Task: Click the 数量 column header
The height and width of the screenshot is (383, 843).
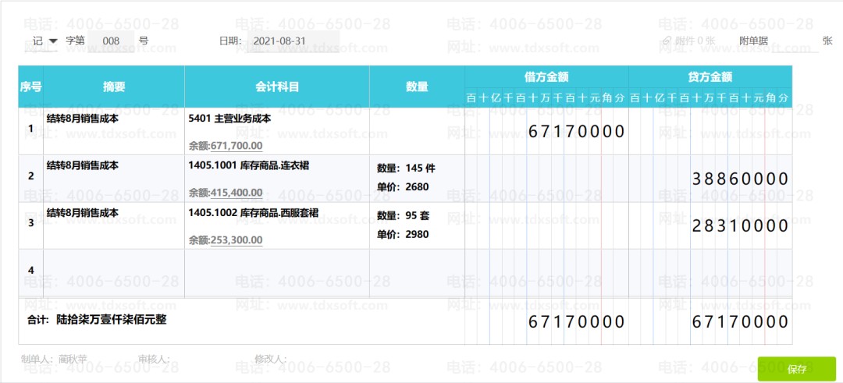Action: point(417,87)
